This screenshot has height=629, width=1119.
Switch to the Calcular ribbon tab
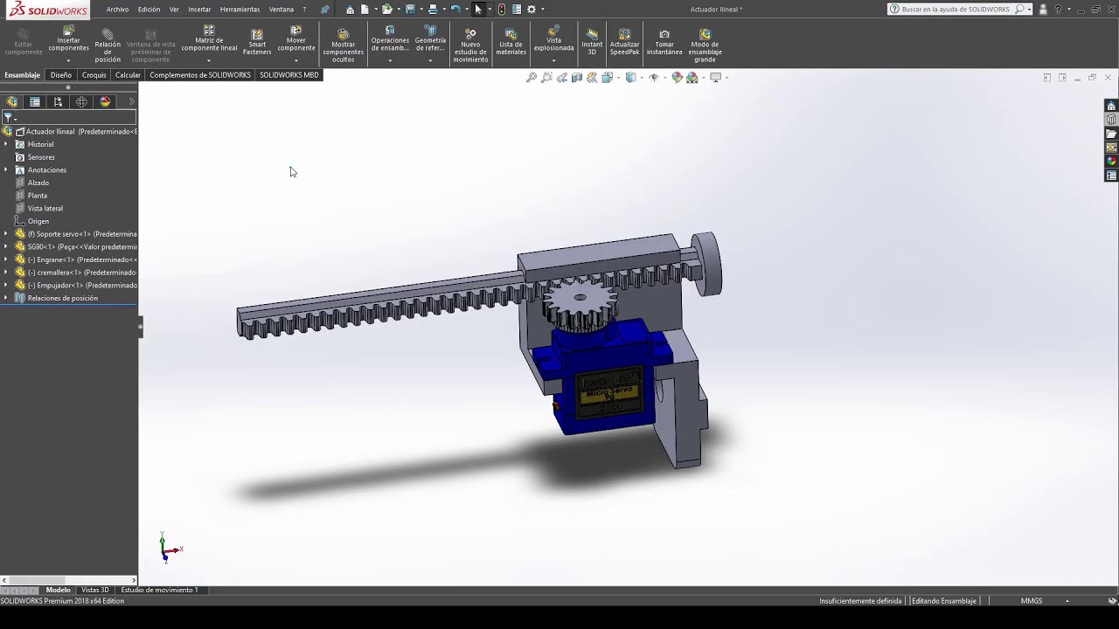click(x=128, y=75)
